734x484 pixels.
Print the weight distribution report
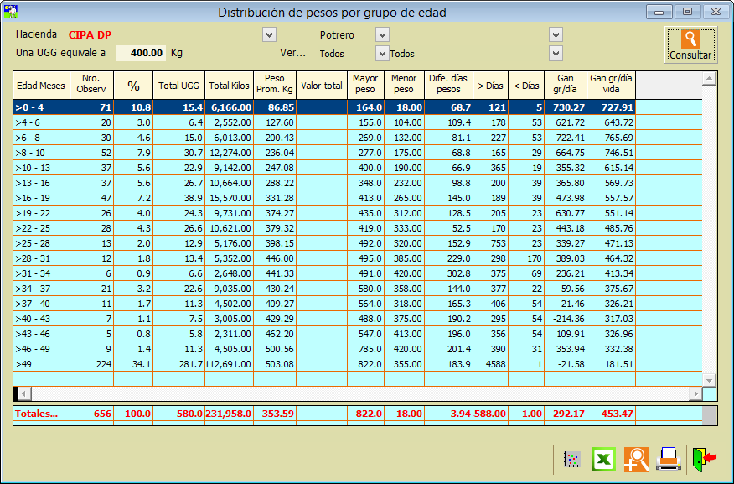pos(668,459)
